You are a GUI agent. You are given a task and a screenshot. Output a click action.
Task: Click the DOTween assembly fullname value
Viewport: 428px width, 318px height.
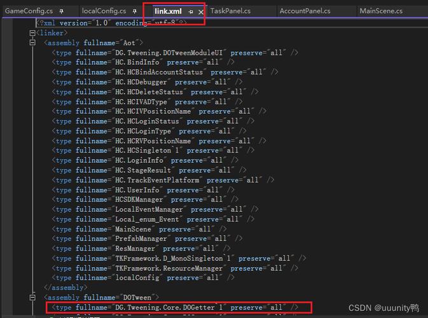pos(137,298)
